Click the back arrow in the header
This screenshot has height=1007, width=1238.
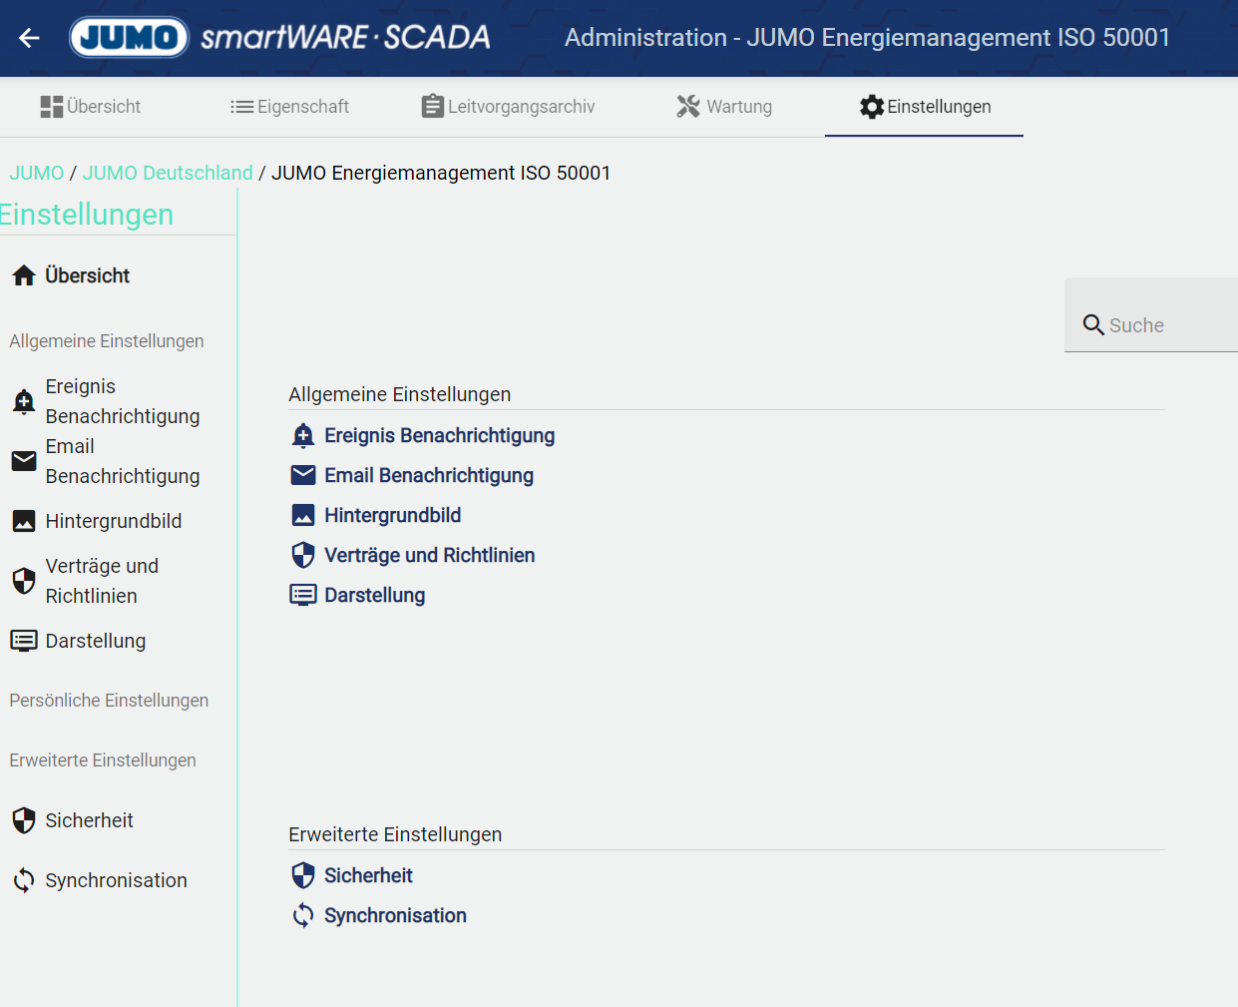click(29, 38)
